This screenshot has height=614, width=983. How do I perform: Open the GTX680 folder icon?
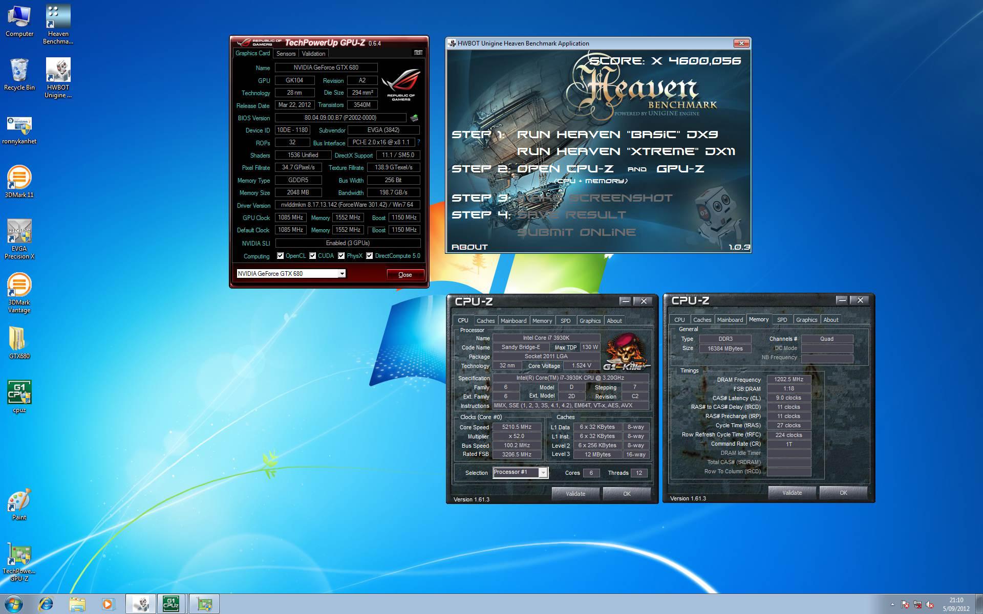19,343
